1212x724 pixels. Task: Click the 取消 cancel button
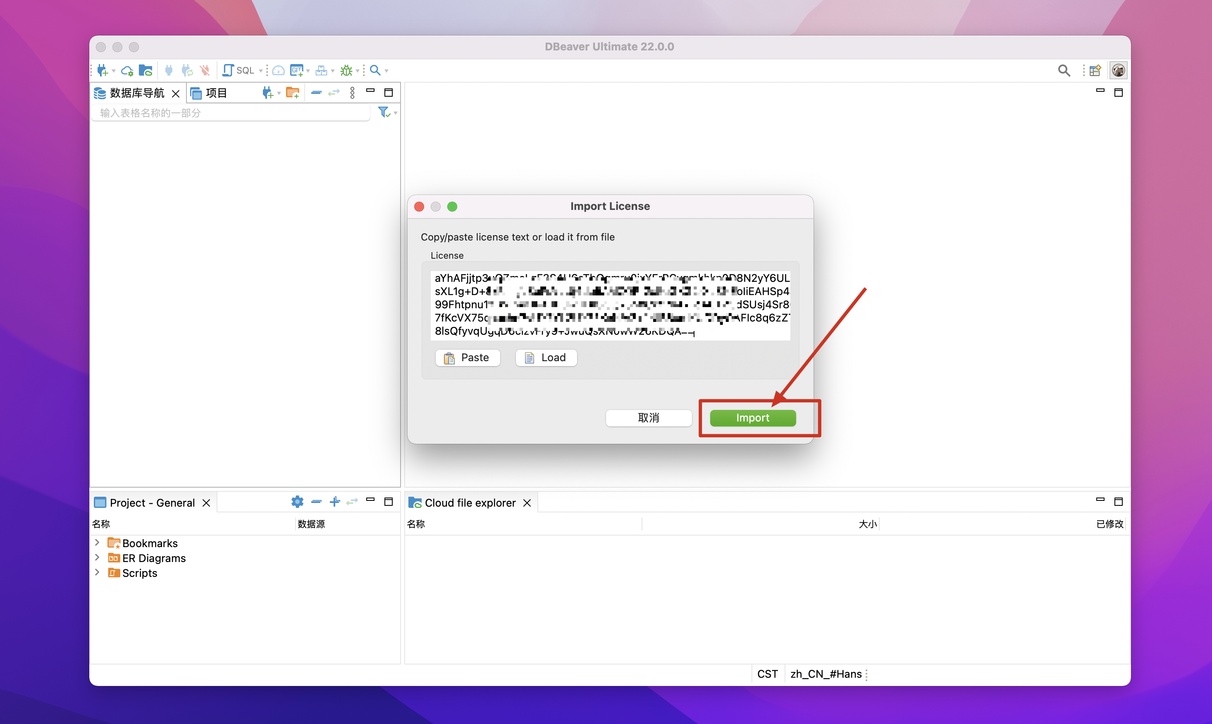[649, 418]
